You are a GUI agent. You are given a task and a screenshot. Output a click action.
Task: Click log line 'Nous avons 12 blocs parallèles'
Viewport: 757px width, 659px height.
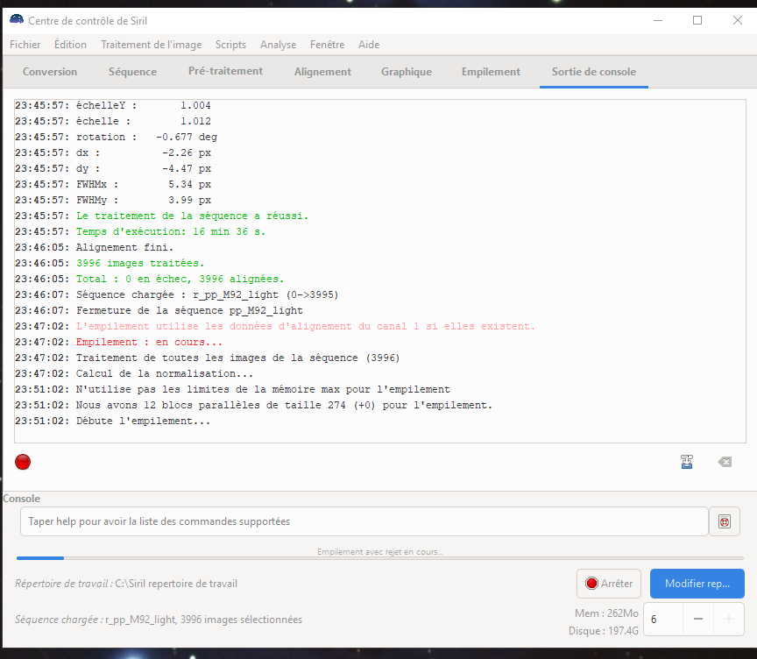(x=284, y=405)
